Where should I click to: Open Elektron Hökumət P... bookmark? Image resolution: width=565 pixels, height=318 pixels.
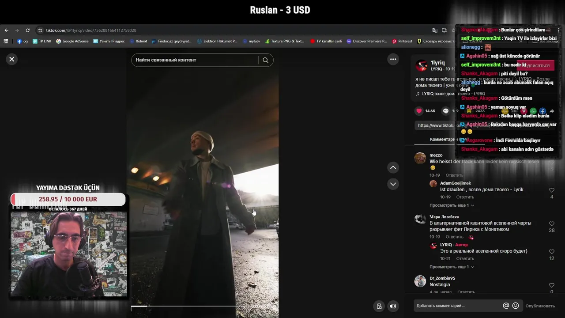click(x=217, y=41)
